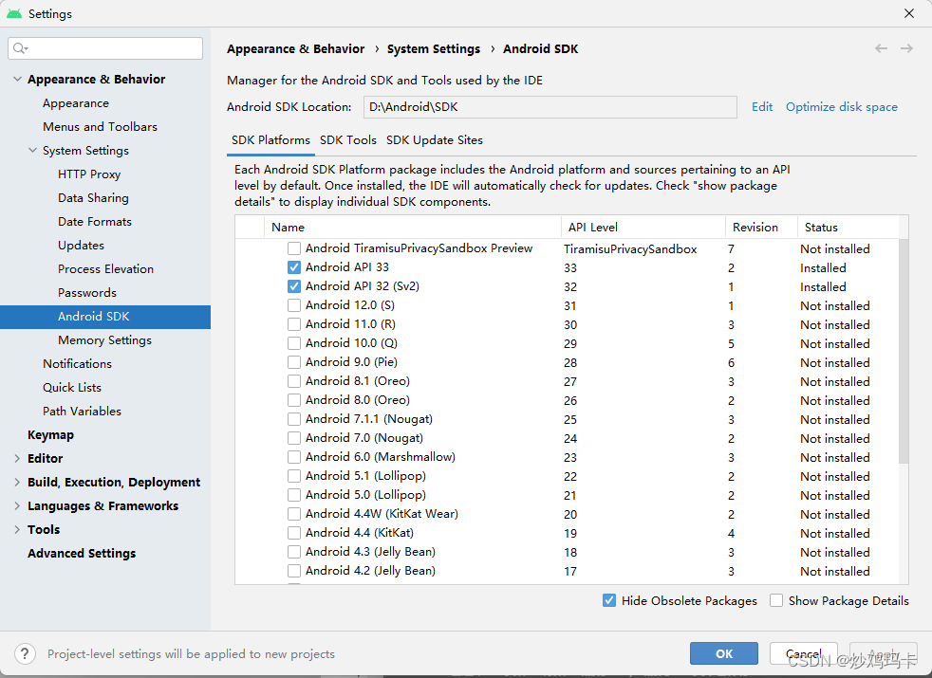Screen dimensions: 932x678
Task: Click the back navigation arrow icon
Action: [x=881, y=48]
